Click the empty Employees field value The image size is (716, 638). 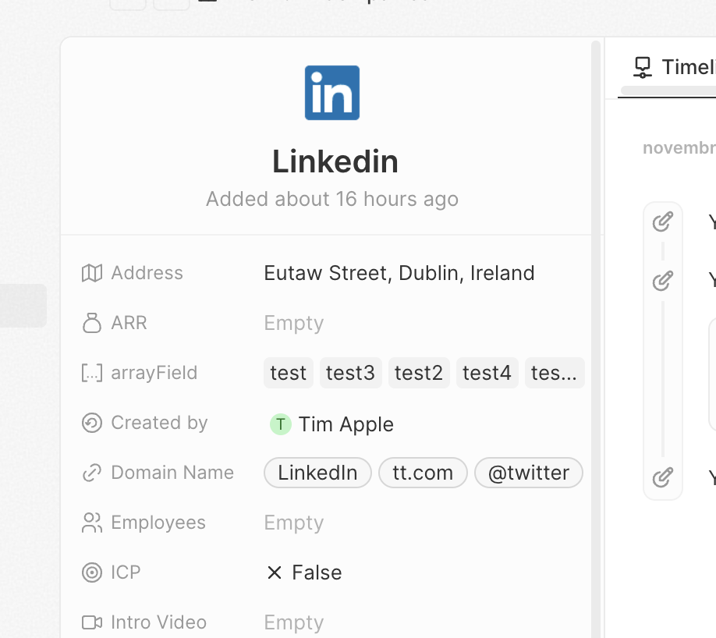294,523
